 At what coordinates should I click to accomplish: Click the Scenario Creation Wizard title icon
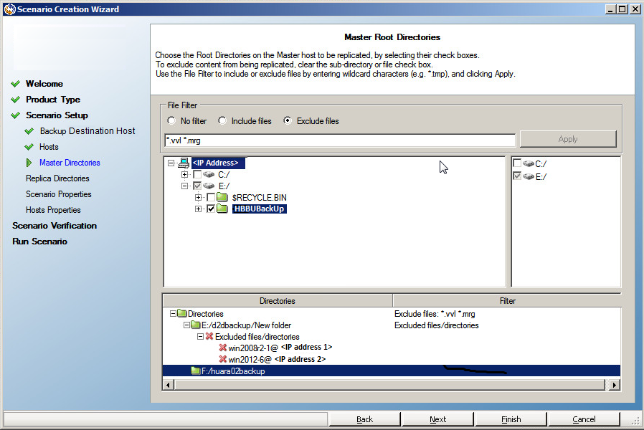(x=9, y=9)
